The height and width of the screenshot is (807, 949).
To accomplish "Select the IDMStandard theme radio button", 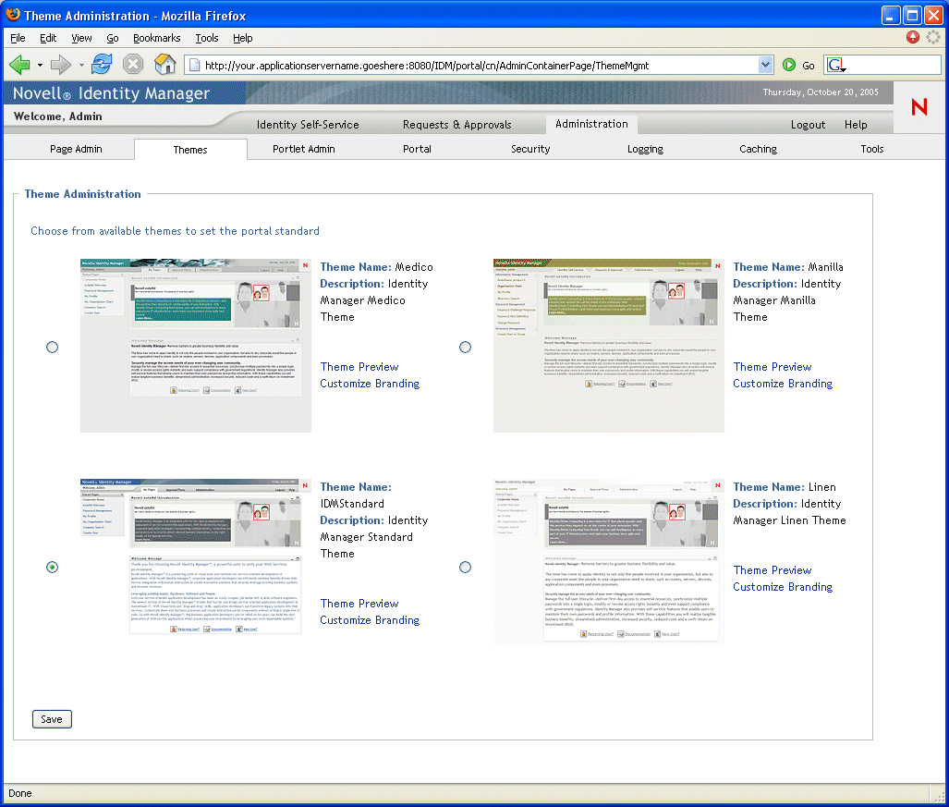I will (x=52, y=568).
